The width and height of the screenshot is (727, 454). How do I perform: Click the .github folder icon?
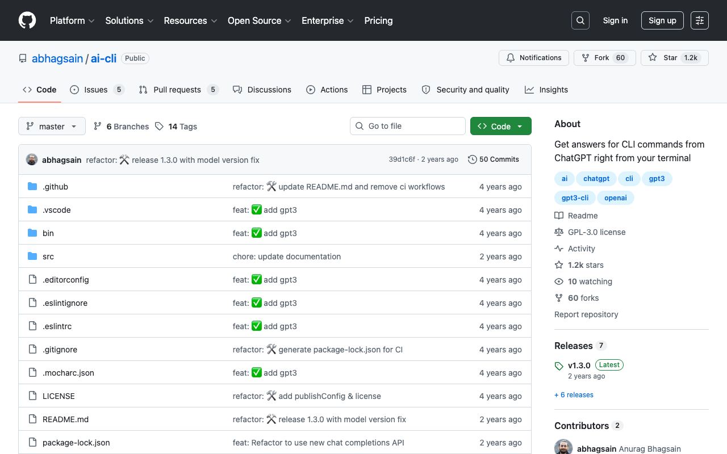tap(32, 187)
